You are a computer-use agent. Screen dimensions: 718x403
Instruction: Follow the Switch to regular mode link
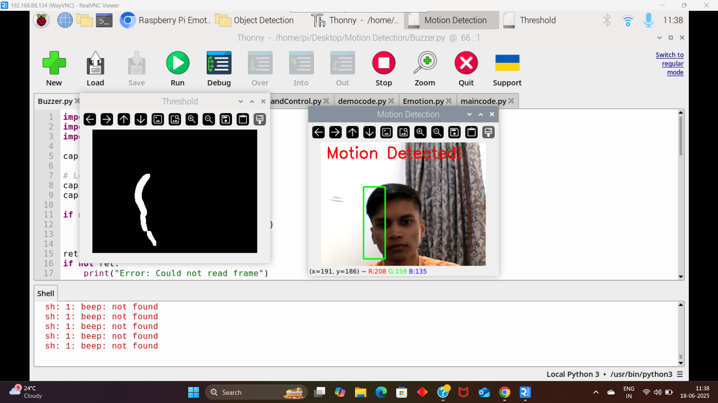tap(669, 63)
